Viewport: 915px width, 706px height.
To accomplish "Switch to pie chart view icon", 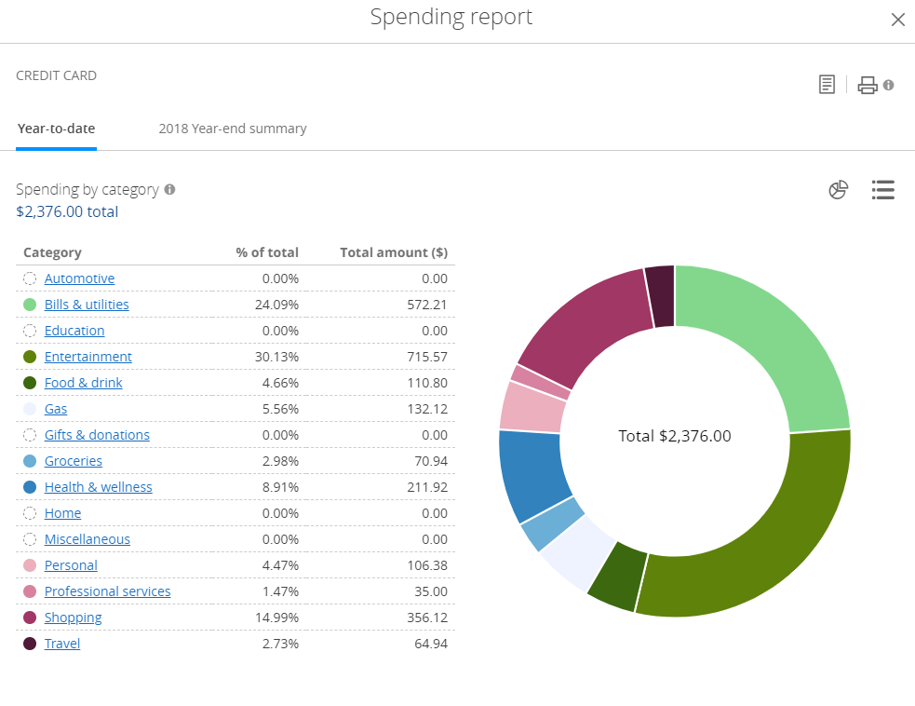I will [838, 190].
